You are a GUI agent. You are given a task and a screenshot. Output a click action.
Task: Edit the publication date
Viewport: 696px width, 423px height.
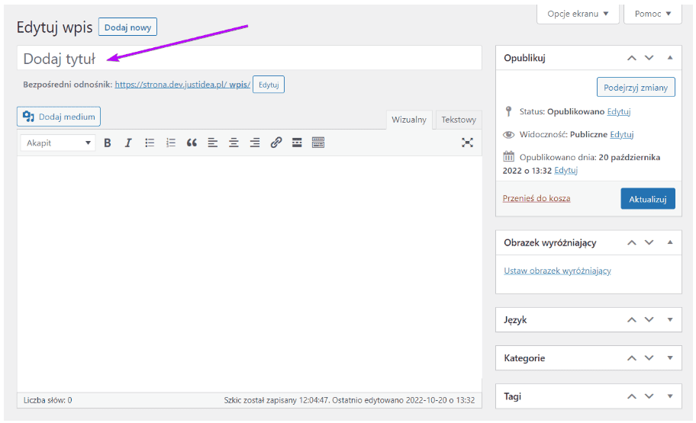(x=566, y=170)
